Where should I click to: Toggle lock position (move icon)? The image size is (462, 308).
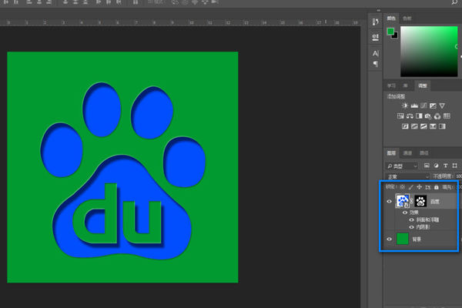tap(420, 187)
